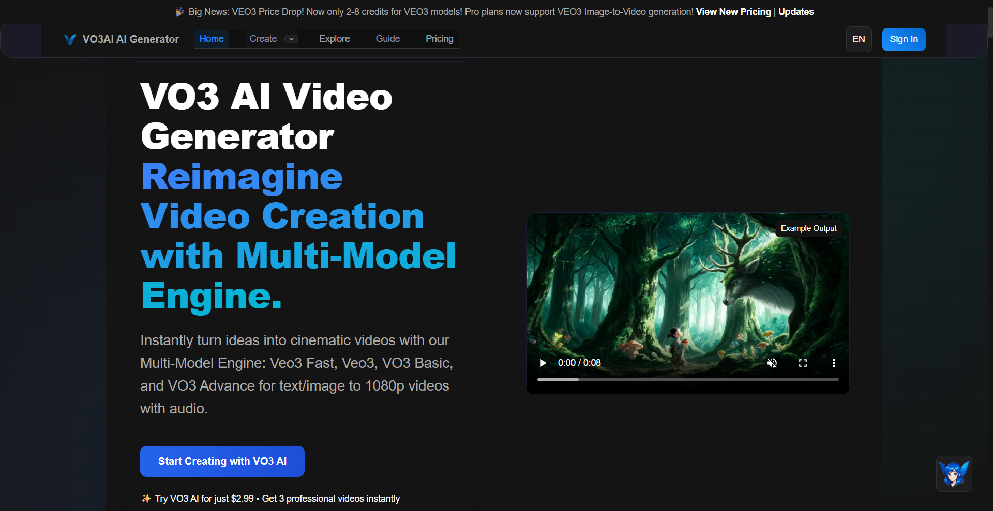Screen dimensions: 993x511
Task: Click Start Creating with VO3 AI
Action: (x=222, y=461)
